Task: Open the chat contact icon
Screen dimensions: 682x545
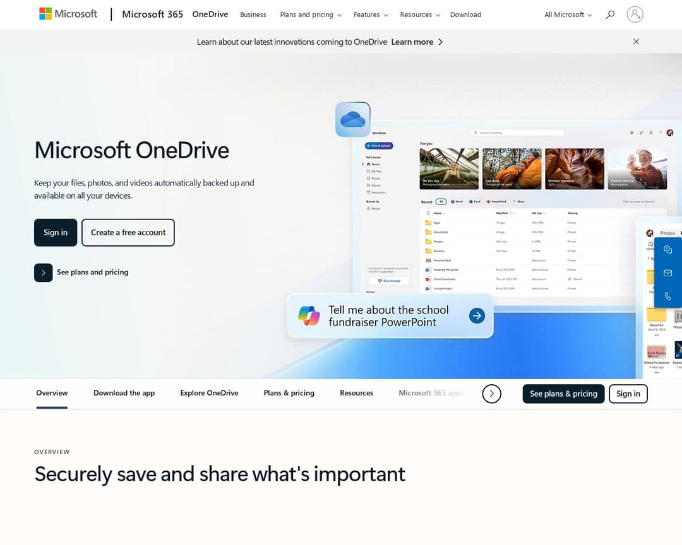Action: click(x=667, y=249)
